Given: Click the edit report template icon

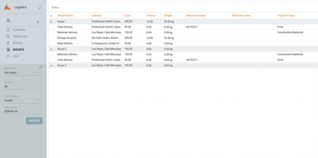Looking at the screenshot, I should pos(41,67).
